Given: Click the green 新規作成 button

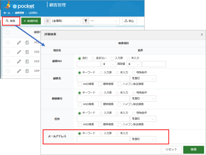Looking at the screenshot, I should point(31,21).
